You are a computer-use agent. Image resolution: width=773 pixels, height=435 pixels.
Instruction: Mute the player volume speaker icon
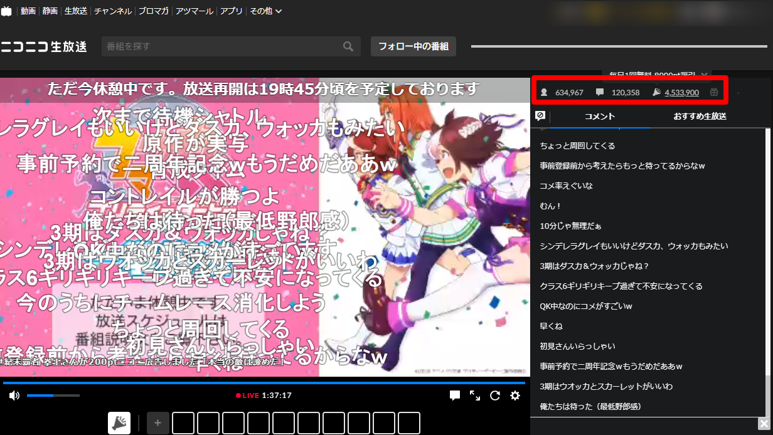click(x=14, y=396)
